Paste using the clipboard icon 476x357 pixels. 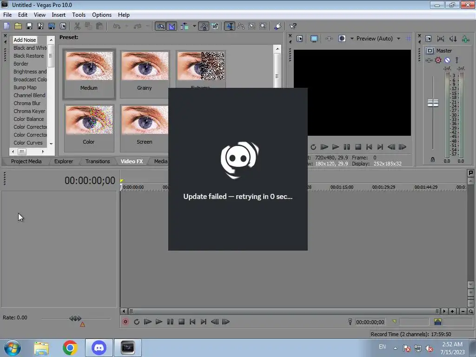(99, 26)
